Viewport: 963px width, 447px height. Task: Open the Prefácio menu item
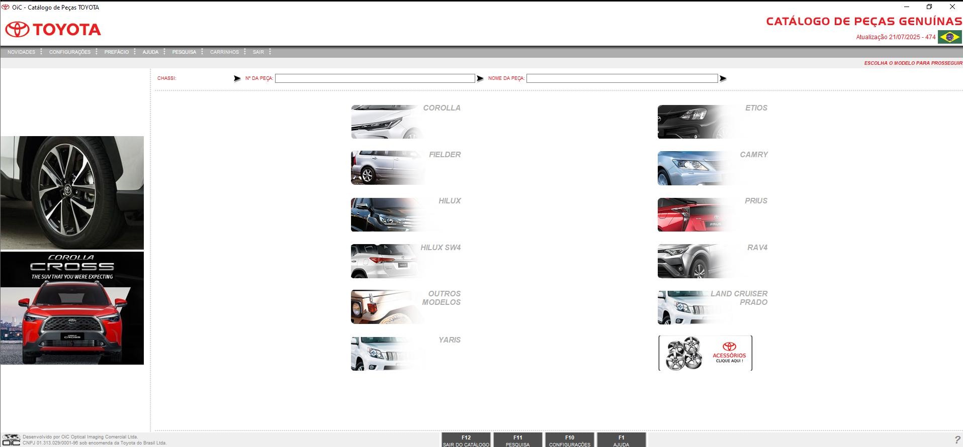117,52
